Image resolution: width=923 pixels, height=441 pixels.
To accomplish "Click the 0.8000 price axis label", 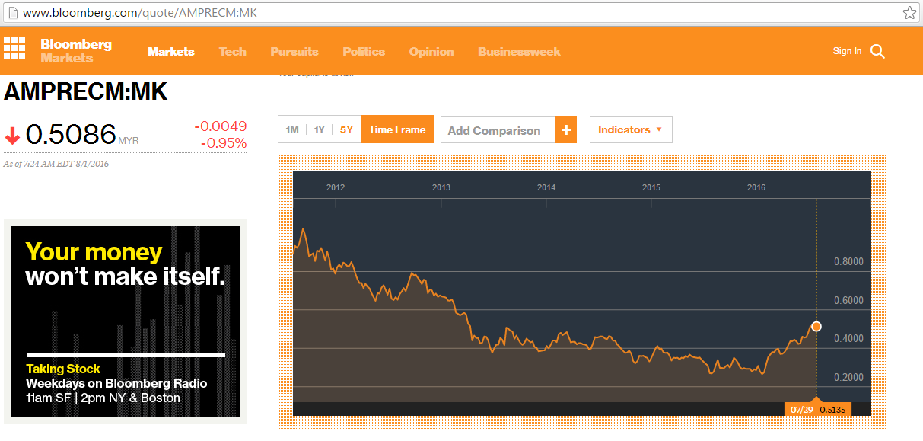I will coord(848,261).
